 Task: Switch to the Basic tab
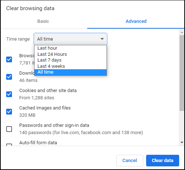click(43, 21)
